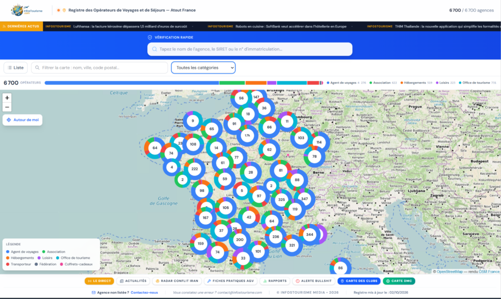Switch to Liste view

tap(16, 68)
